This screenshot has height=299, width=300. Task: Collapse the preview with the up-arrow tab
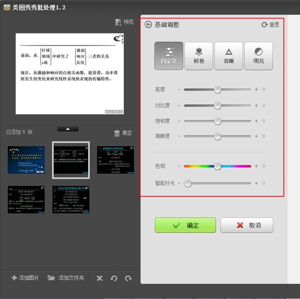coord(68,129)
